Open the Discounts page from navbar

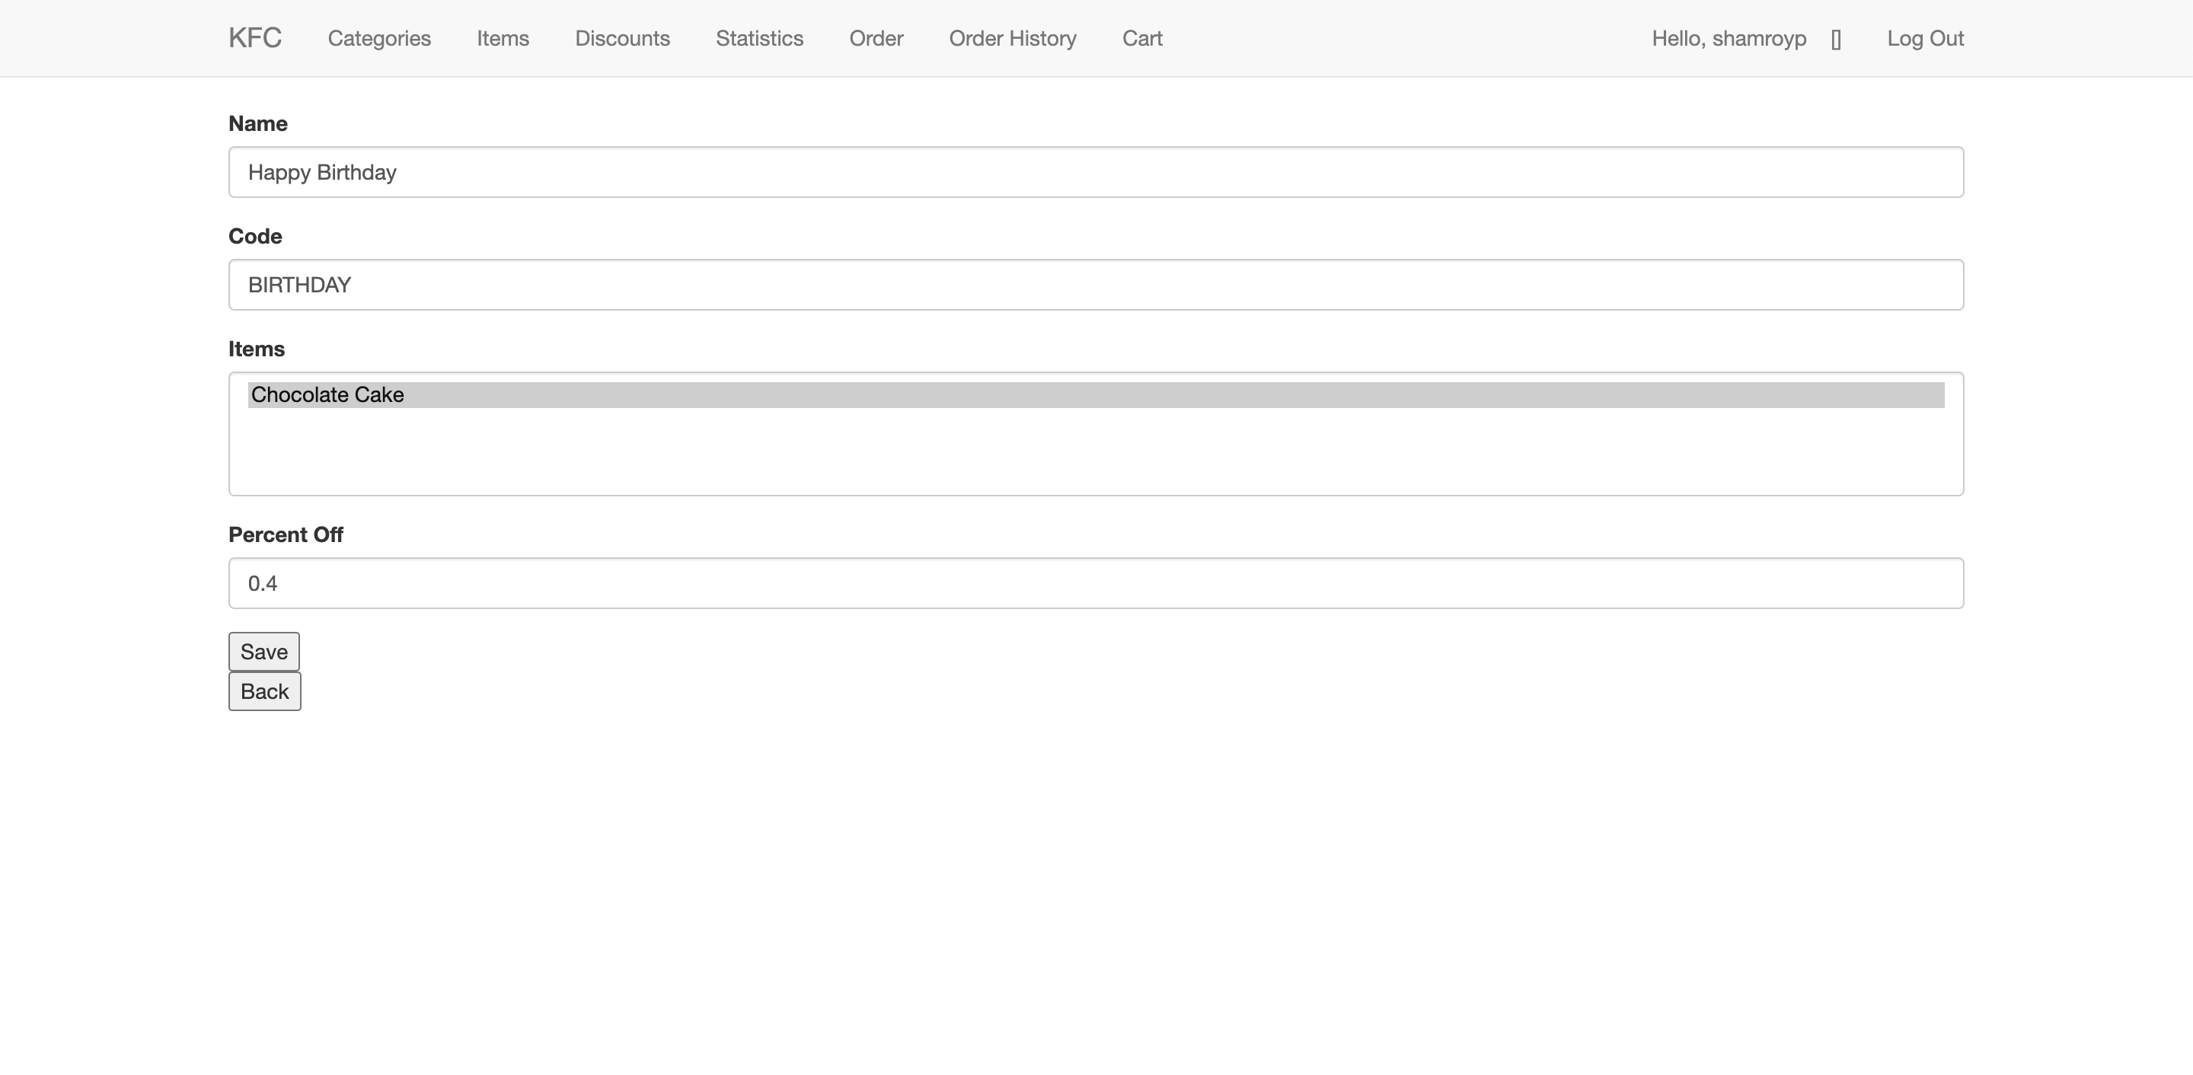coord(622,38)
